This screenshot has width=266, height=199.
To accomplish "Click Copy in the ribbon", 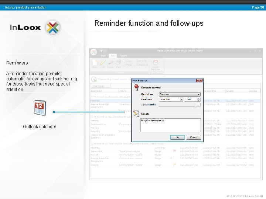I will point(127,61).
